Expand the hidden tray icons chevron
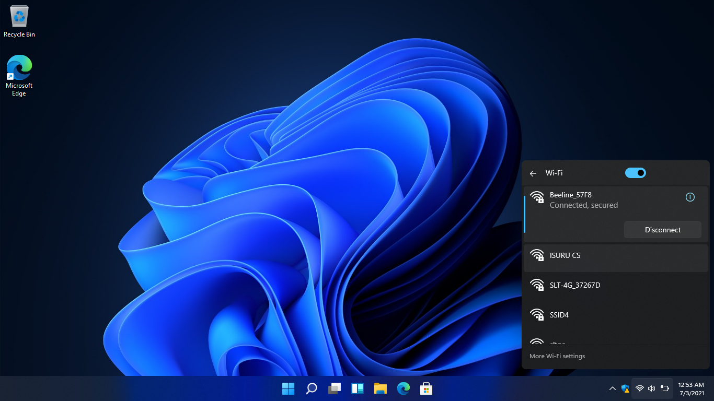Image resolution: width=714 pixels, height=401 pixels. [x=613, y=388]
